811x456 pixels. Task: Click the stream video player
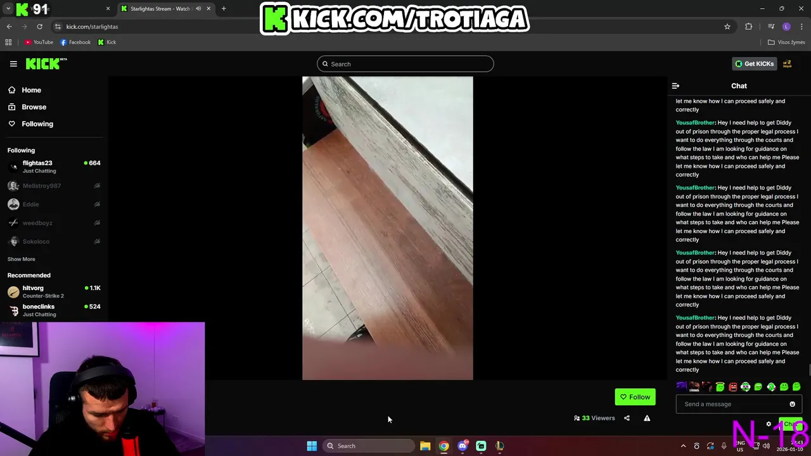pyautogui.click(x=387, y=228)
